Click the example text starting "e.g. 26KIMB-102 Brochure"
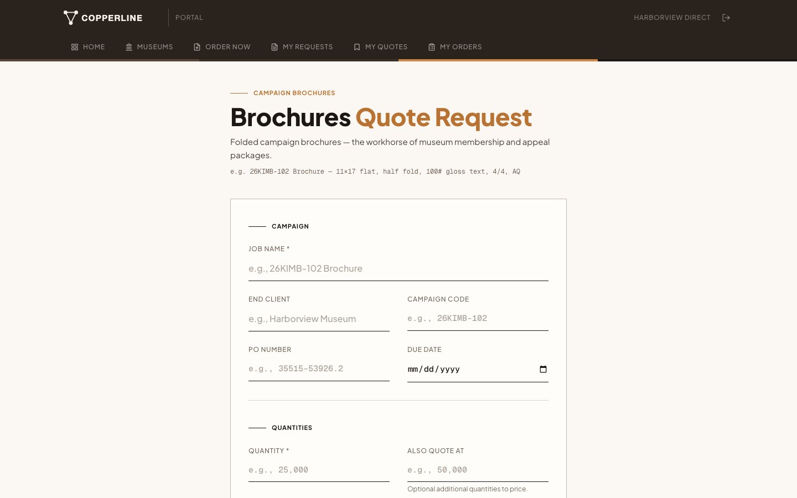The height and width of the screenshot is (498, 797). 375,172
